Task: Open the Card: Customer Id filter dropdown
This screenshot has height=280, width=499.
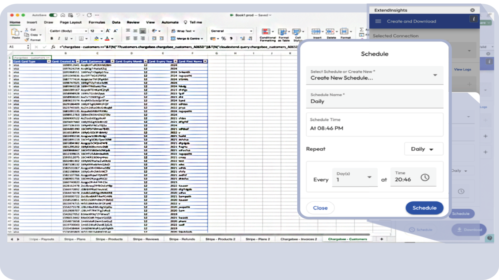Action: (x=112, y=62)
